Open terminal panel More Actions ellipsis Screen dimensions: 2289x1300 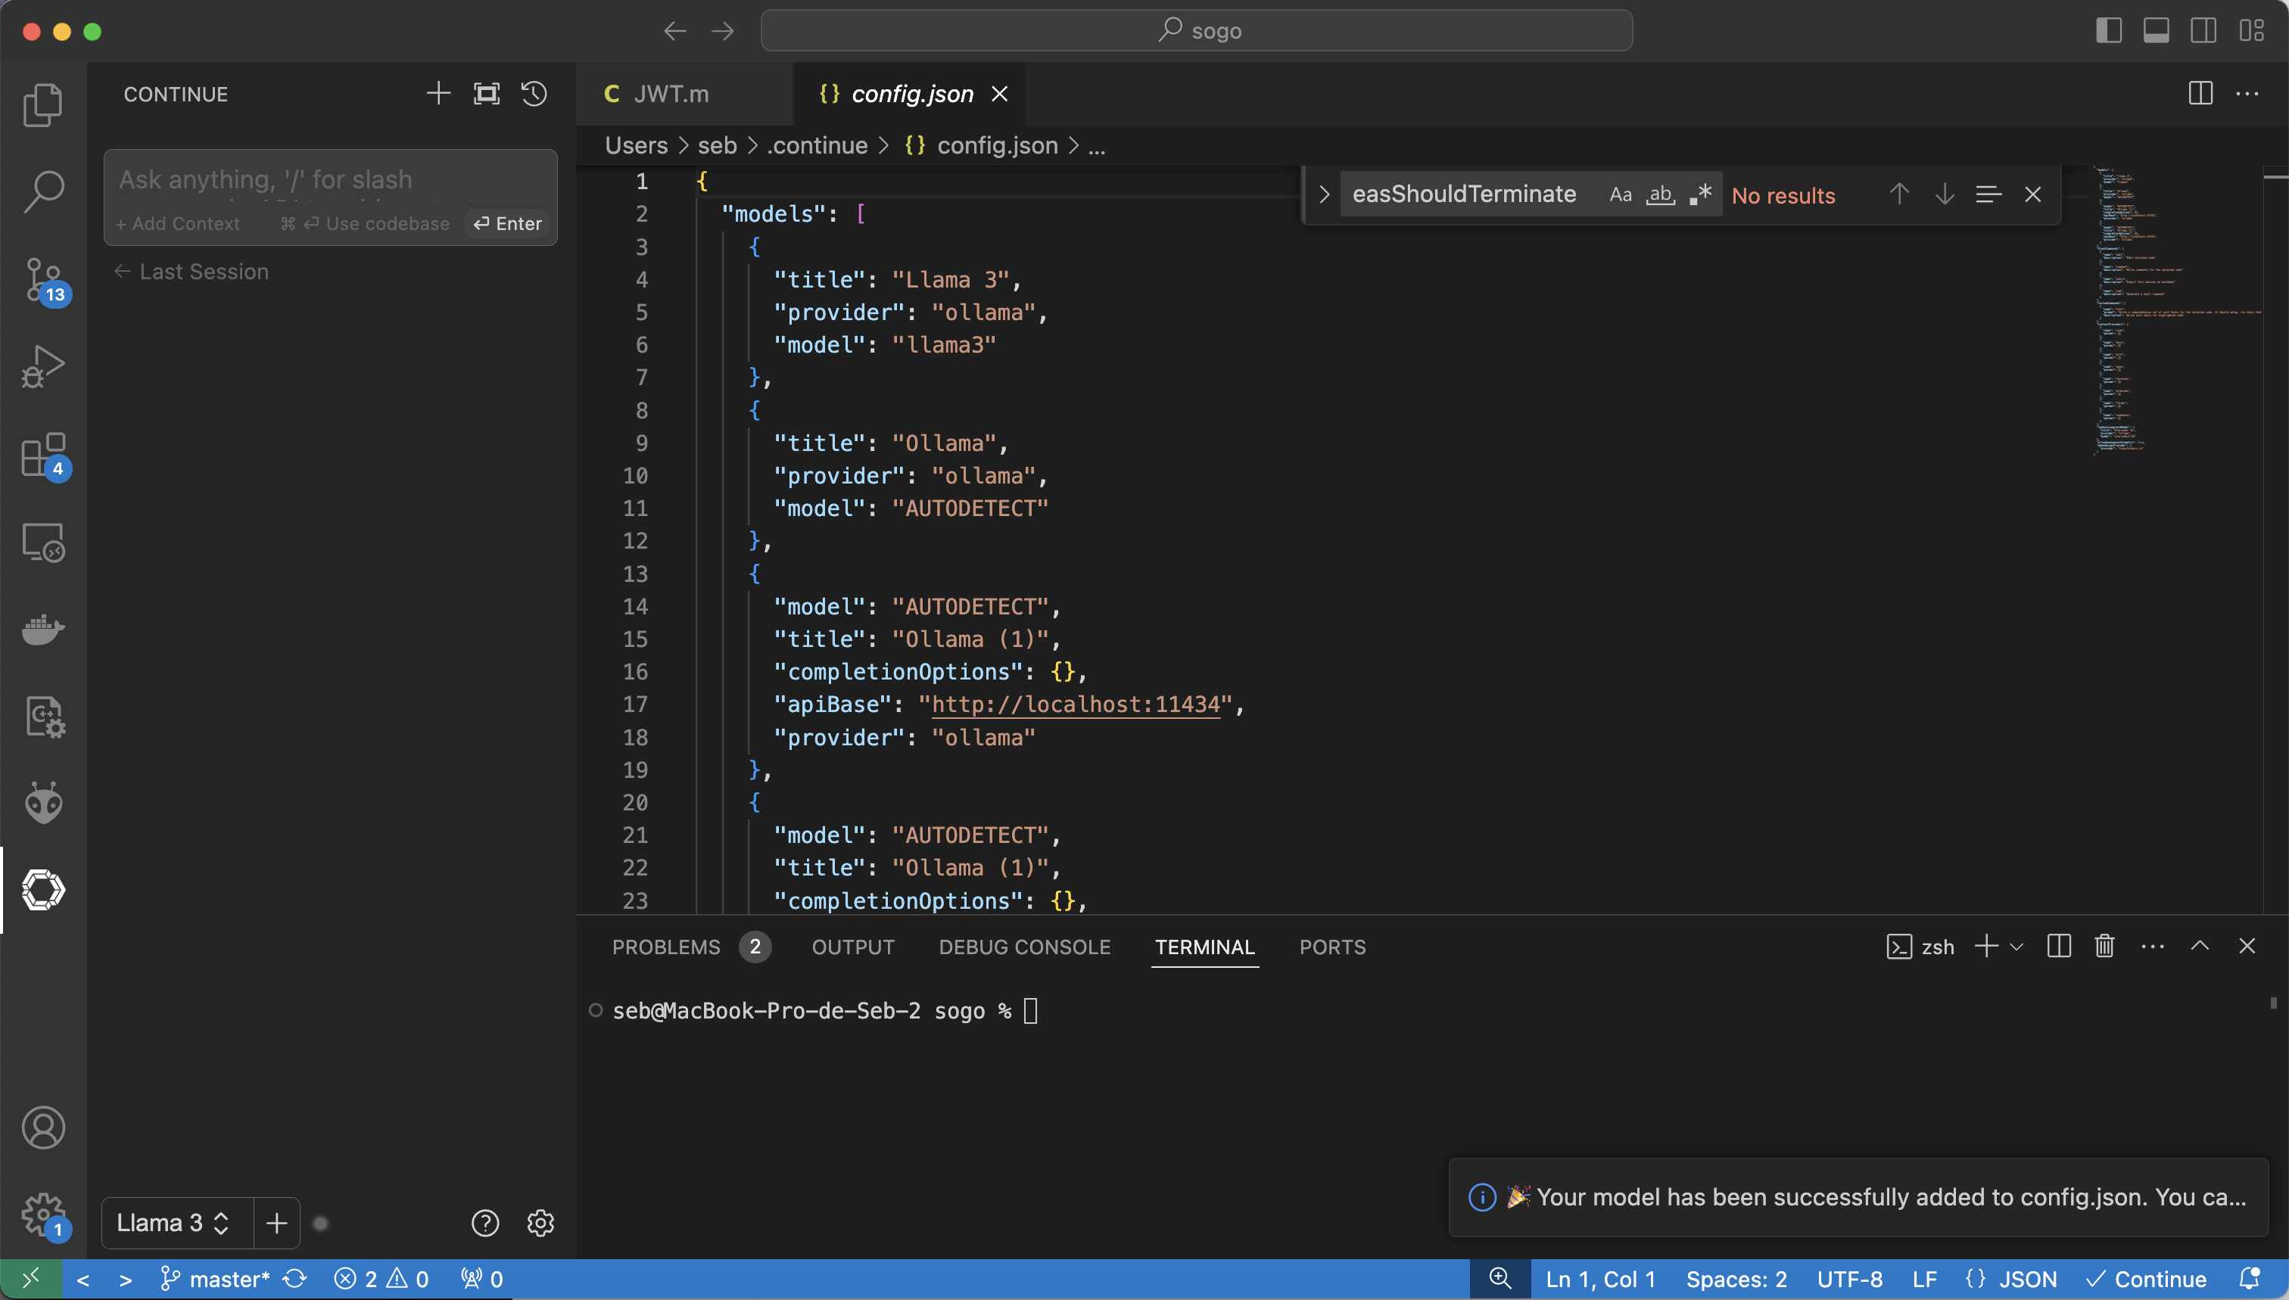pos(2152,947)
